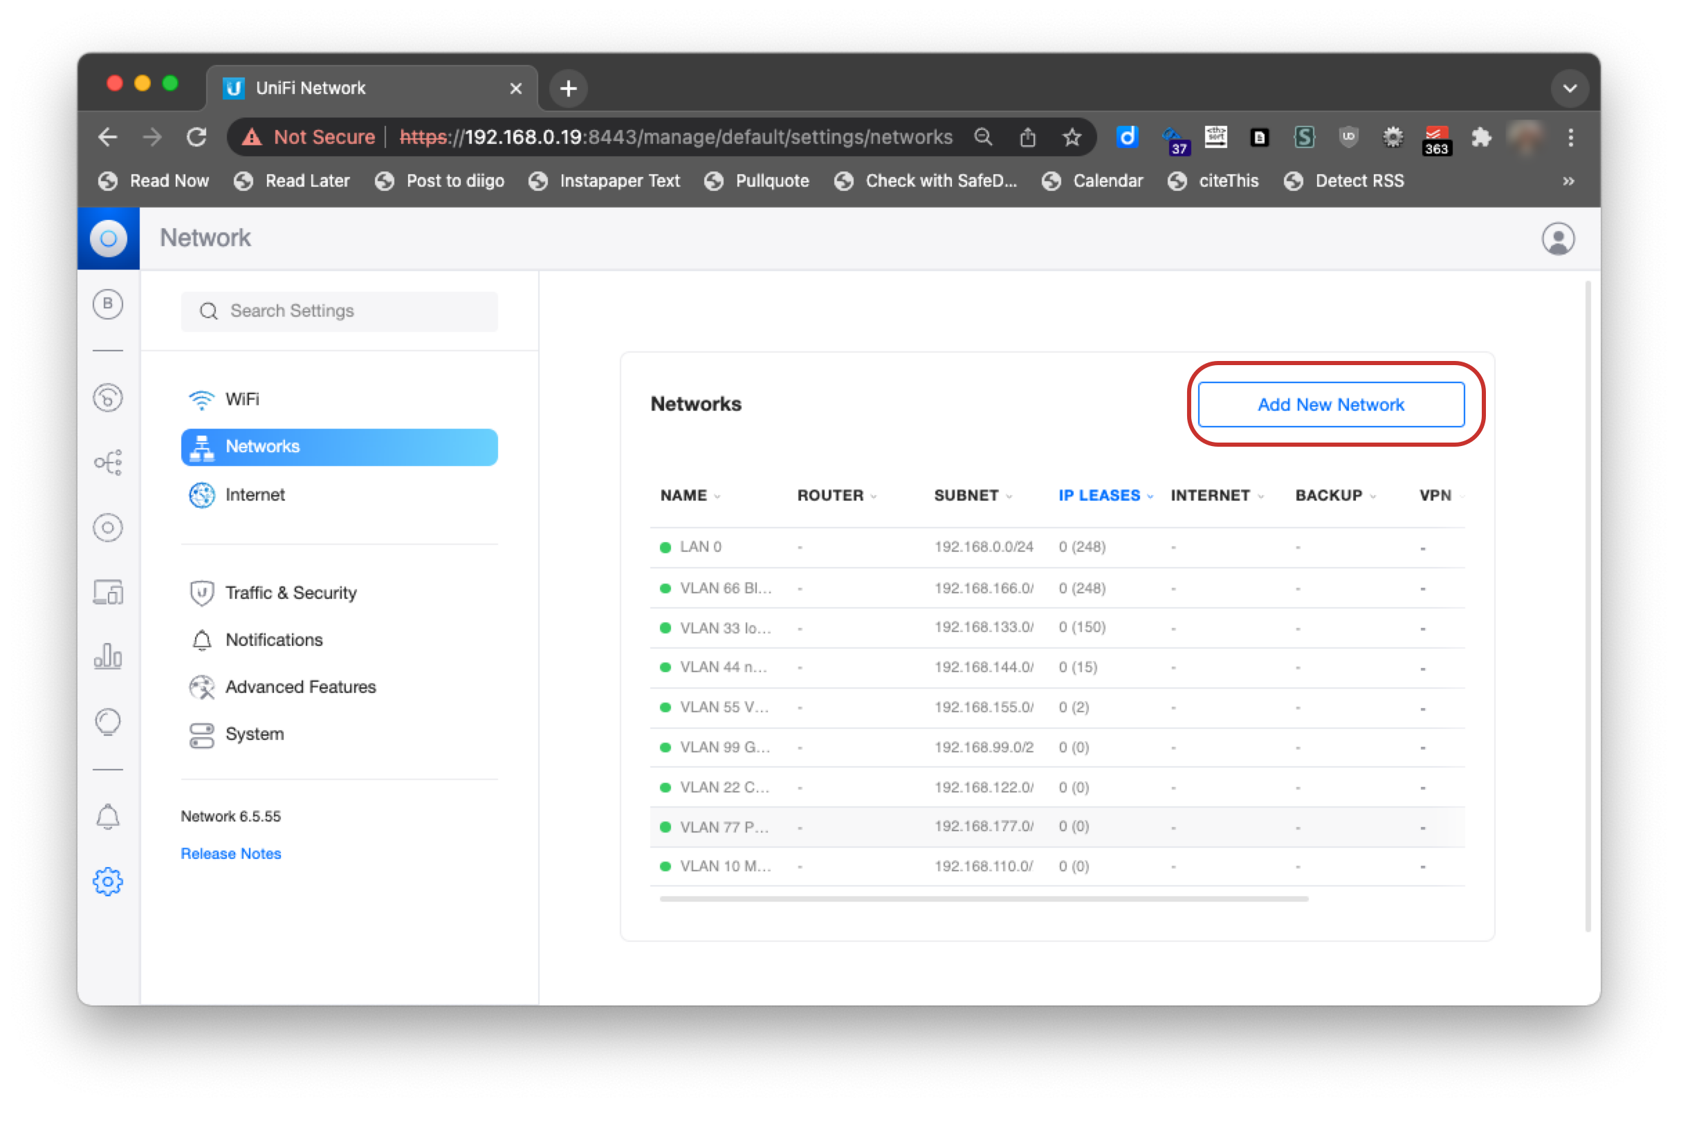Go back with browser back arrow
This screenshot has height=1141, width=1699.
(108, 137)
